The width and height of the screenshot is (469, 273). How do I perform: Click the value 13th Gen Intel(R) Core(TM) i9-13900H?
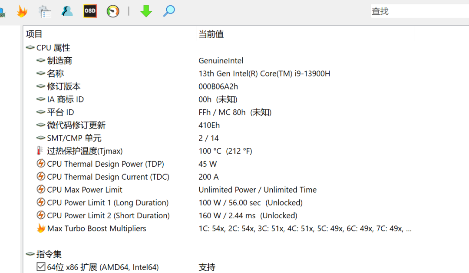coord(264,73)
